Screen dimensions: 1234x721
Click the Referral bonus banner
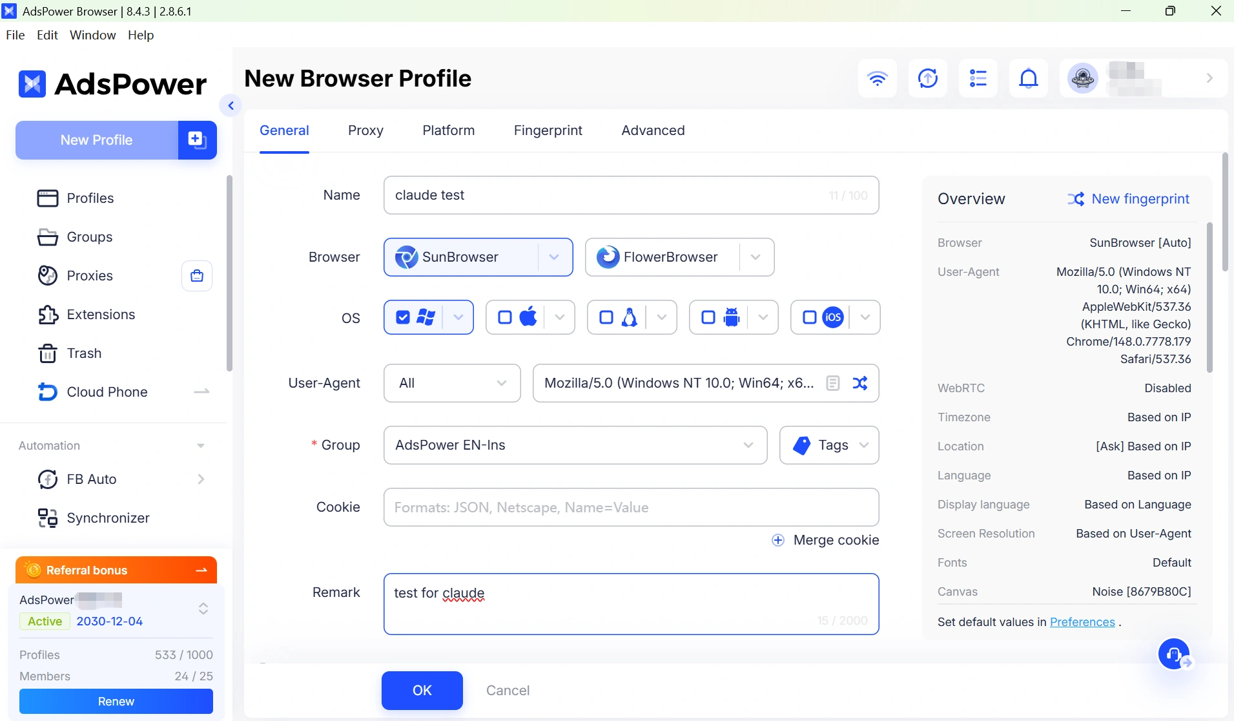coord(116,570)
